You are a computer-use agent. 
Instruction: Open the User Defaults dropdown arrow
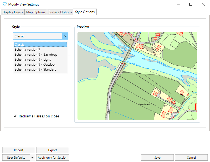(x=32, y=158)
